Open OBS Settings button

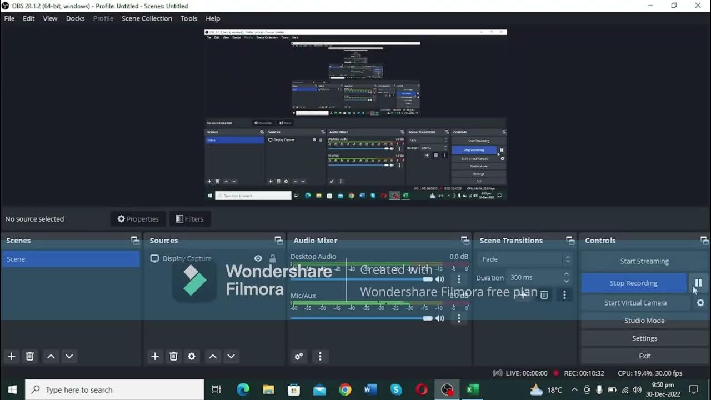point(644,338)
